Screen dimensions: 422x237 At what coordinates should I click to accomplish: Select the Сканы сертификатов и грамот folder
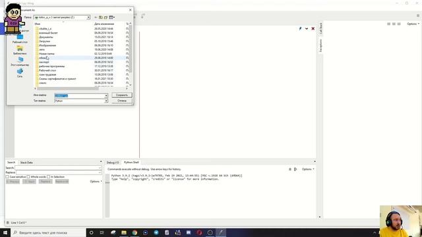point(57,79)
